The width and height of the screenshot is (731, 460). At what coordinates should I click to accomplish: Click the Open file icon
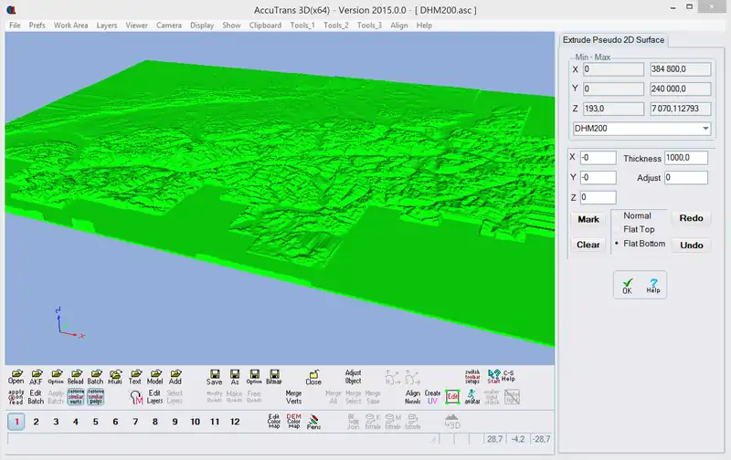[16, 377]
